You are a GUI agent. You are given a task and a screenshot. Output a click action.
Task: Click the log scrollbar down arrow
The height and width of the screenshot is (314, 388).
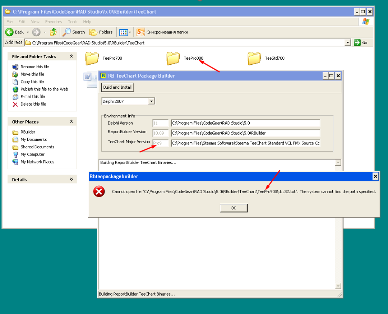click(x=338, y=286)
